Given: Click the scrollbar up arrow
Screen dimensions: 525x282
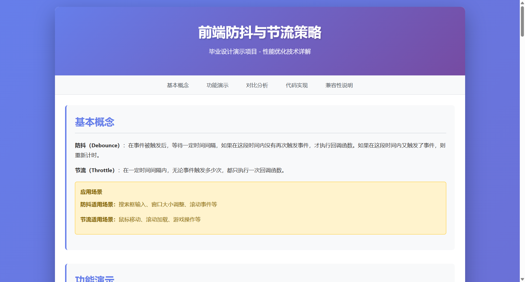Looking at the screenshot, I should click(x=522, y=3).
